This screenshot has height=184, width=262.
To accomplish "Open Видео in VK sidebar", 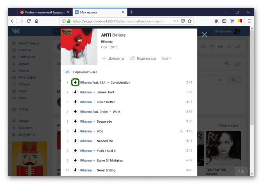I will [20, 91].
